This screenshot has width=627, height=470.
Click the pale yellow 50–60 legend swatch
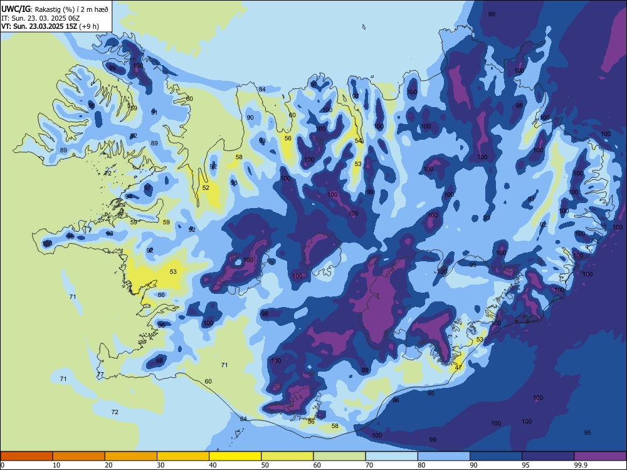tap(287, 456)
